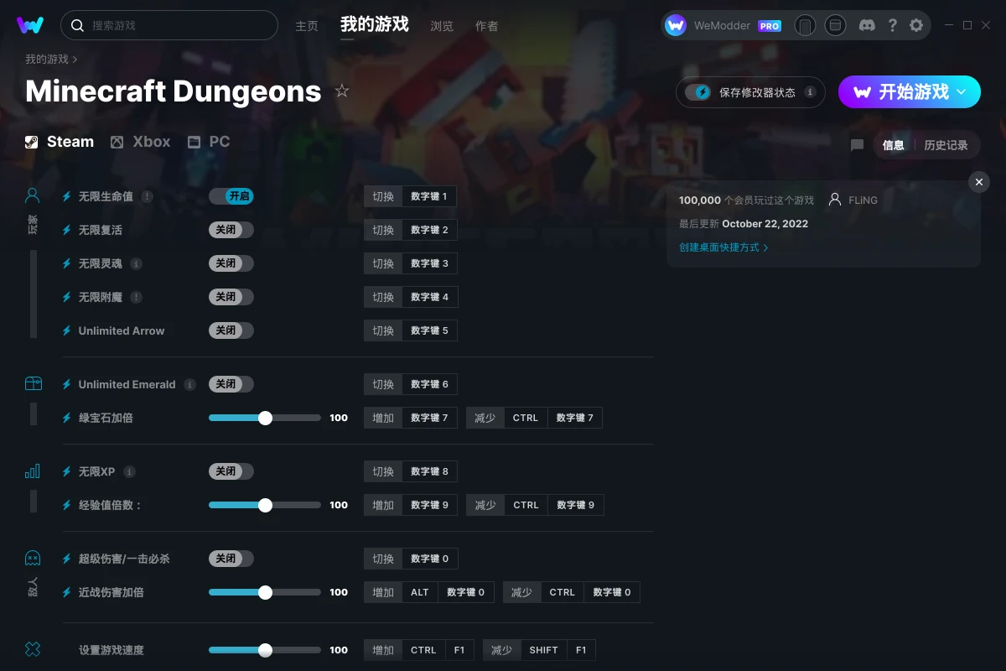The image size is (1006, 671).
Task: Open the chat comments icon
Action: point(857,145)
